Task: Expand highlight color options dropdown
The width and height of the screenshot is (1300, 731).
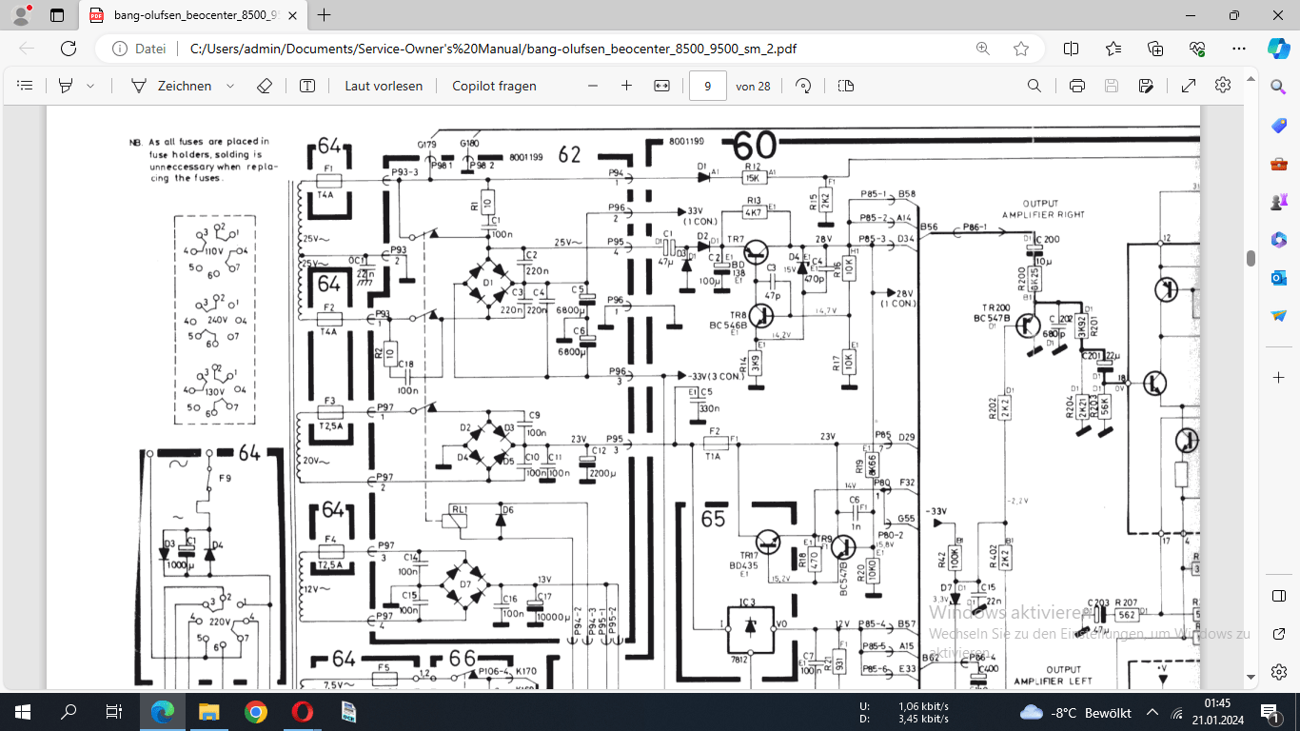Action: [90, 86]
